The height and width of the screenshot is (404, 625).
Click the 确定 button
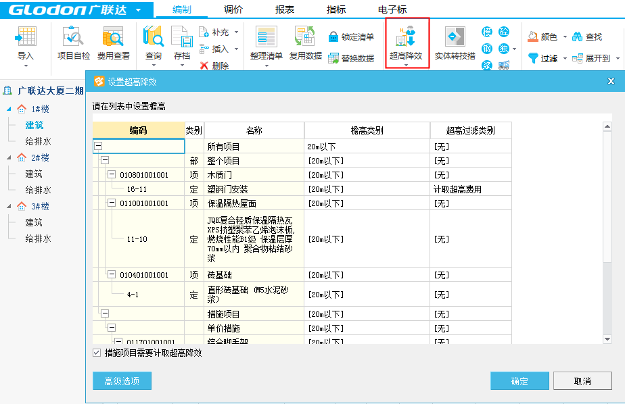click(519, 381)
